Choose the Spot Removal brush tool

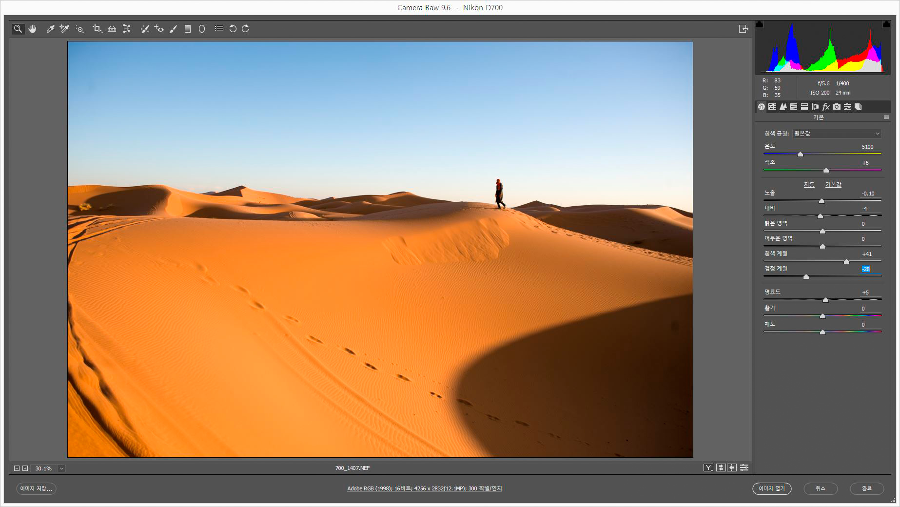pyautogui.click(x=145, y=29)
